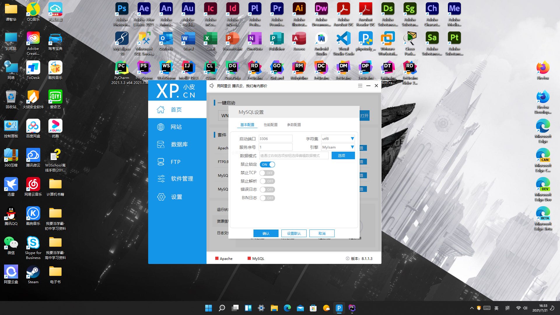Click the 启动端口 input field
560x315 pixels.
pyautogui.click(x=275, y=139)
